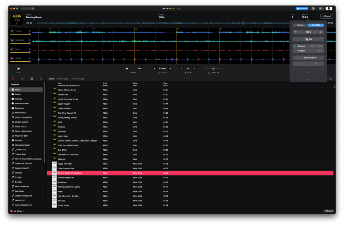The image size is (344, 225).
Task: Click the Drums stem icon
Action: click(x=12, y=58)
